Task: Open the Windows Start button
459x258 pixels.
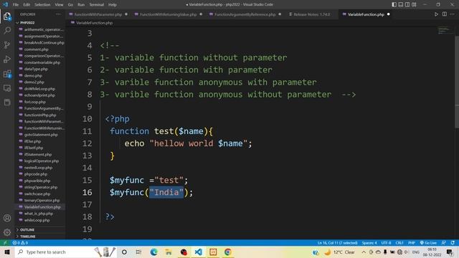Action: click(7, 252)
